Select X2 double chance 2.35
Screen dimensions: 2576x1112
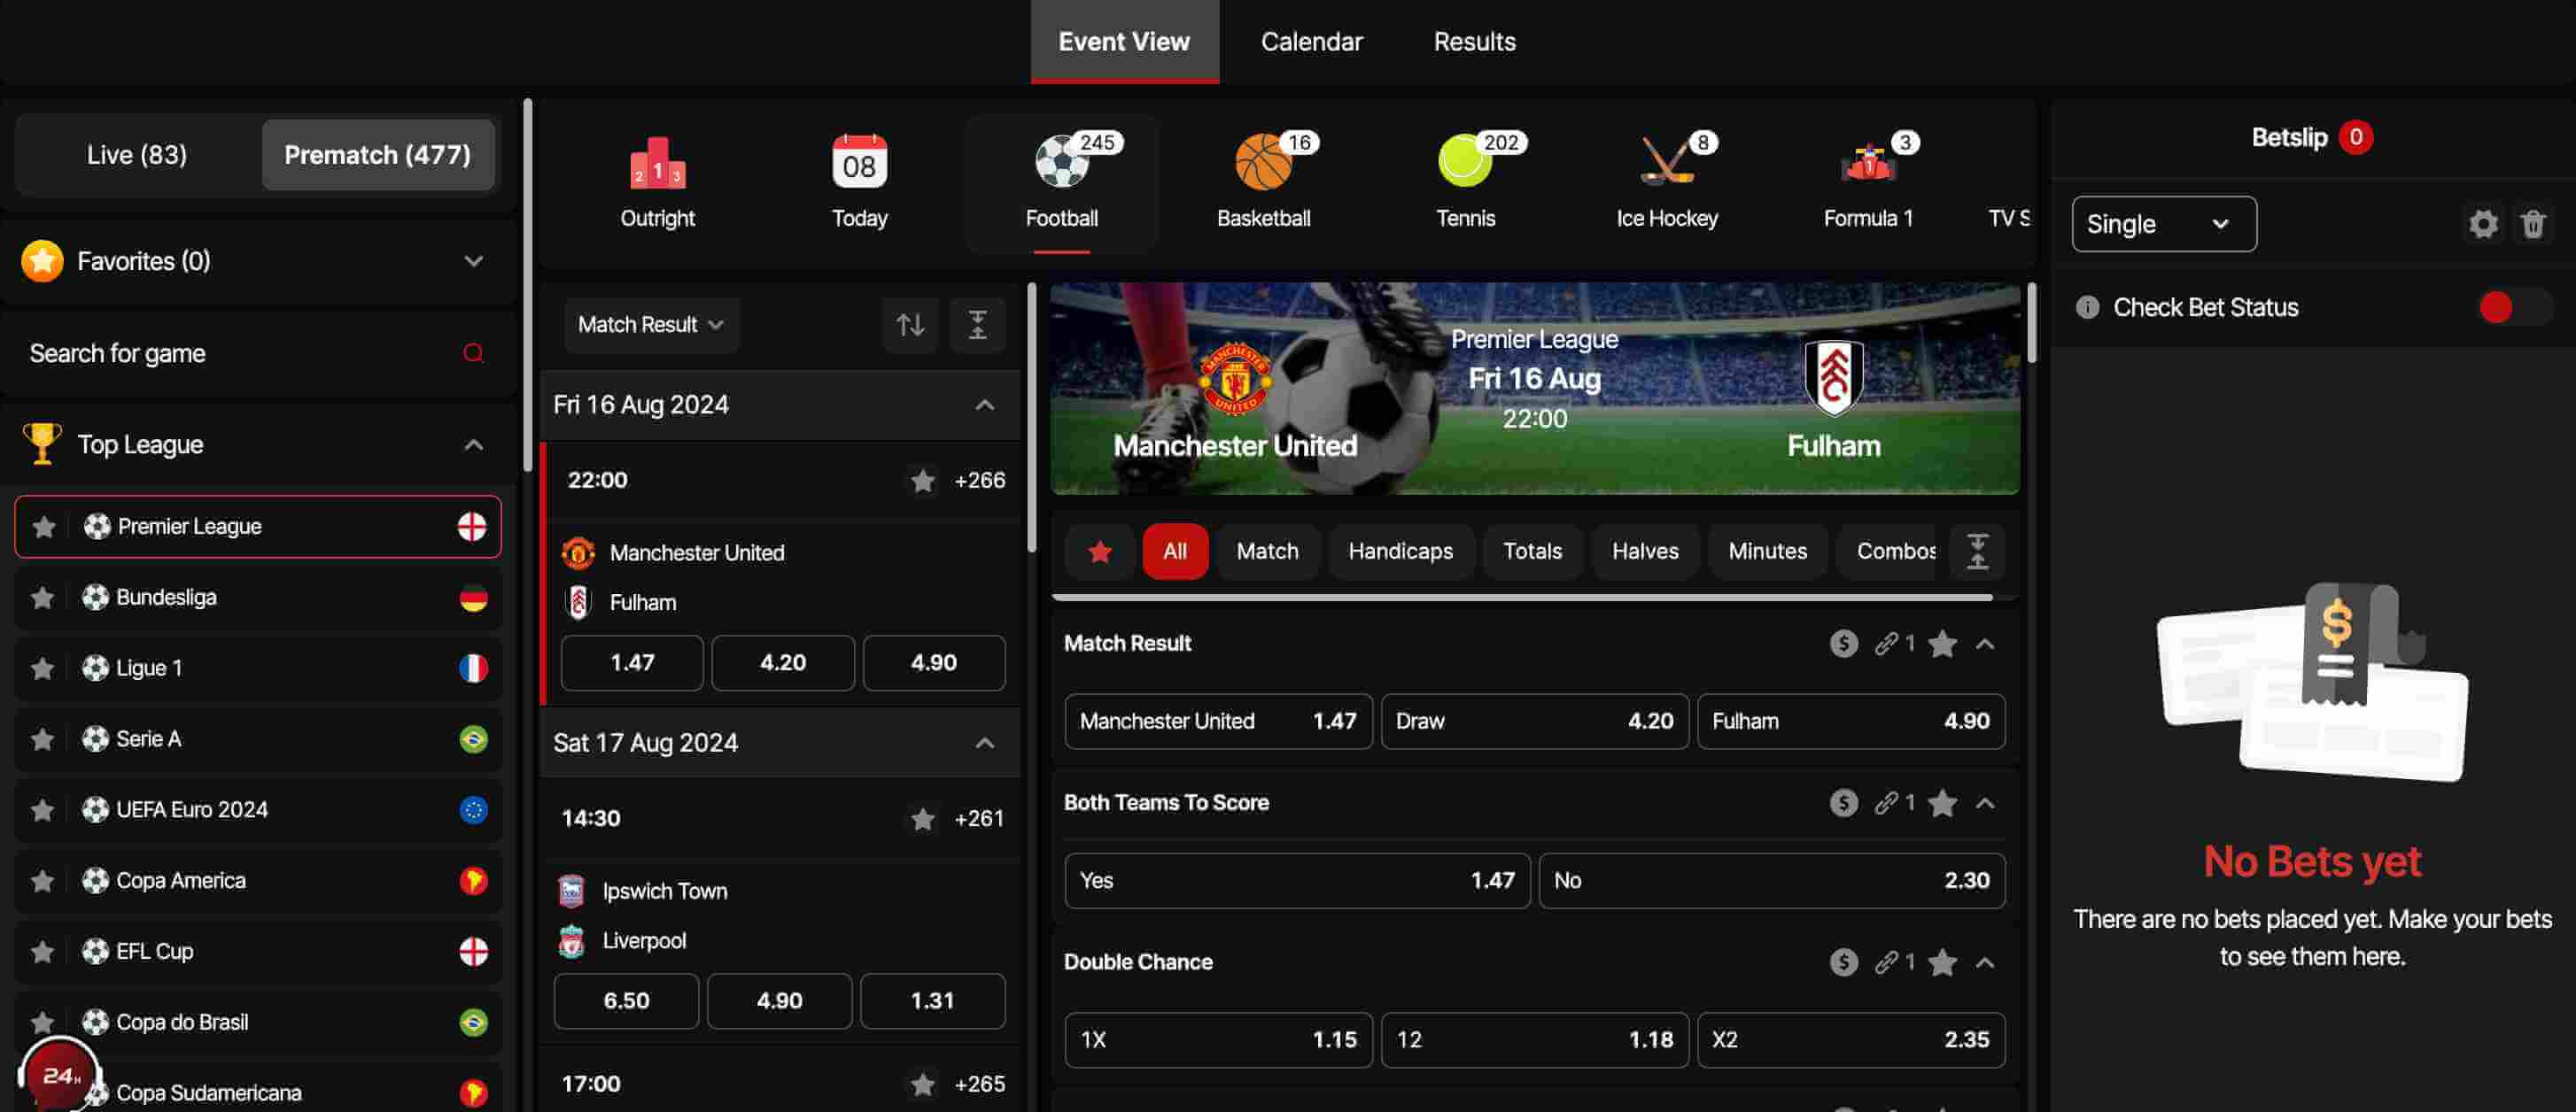(1850, 1040)
